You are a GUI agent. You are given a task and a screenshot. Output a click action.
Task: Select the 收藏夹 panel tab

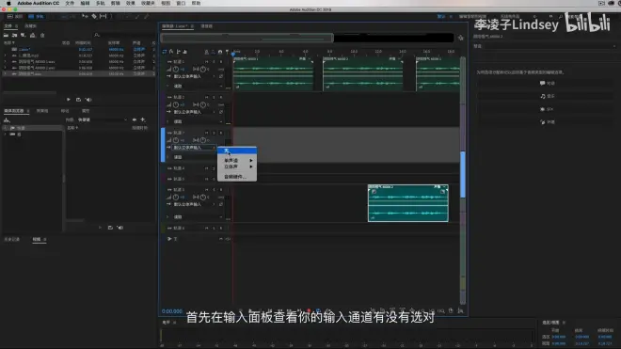pos(30,26)
